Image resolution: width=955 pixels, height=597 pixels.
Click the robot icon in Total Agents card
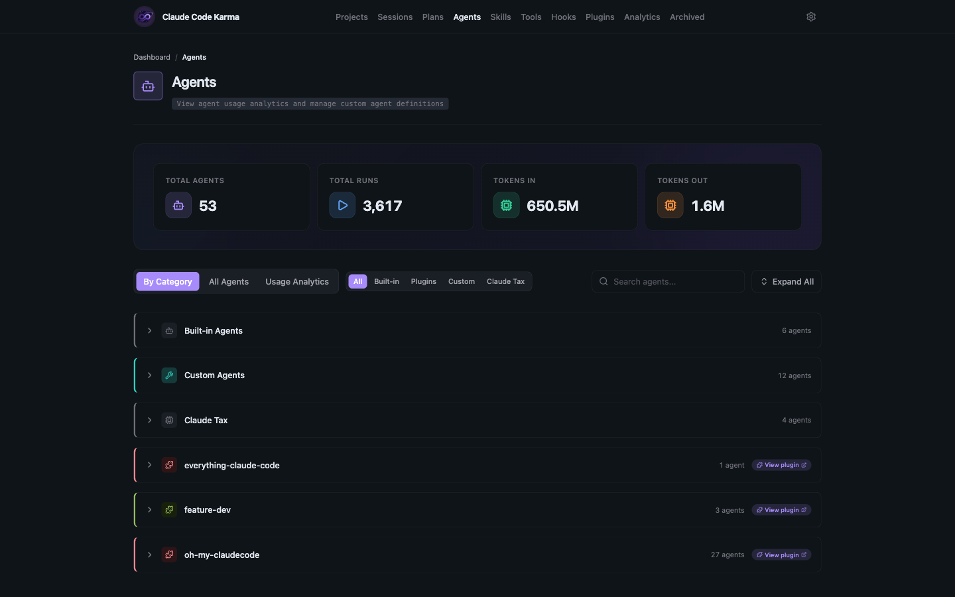pos(178,205)
